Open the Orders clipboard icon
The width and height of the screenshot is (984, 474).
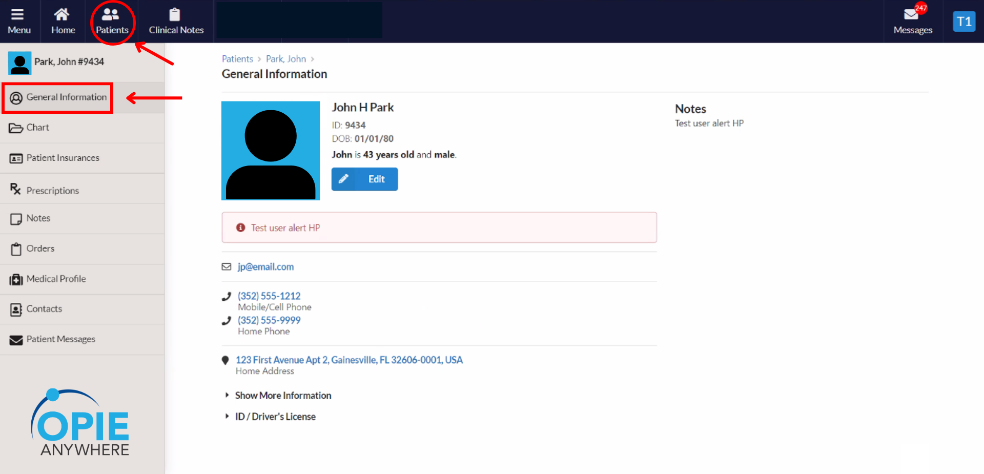click(x=16, y=249)
